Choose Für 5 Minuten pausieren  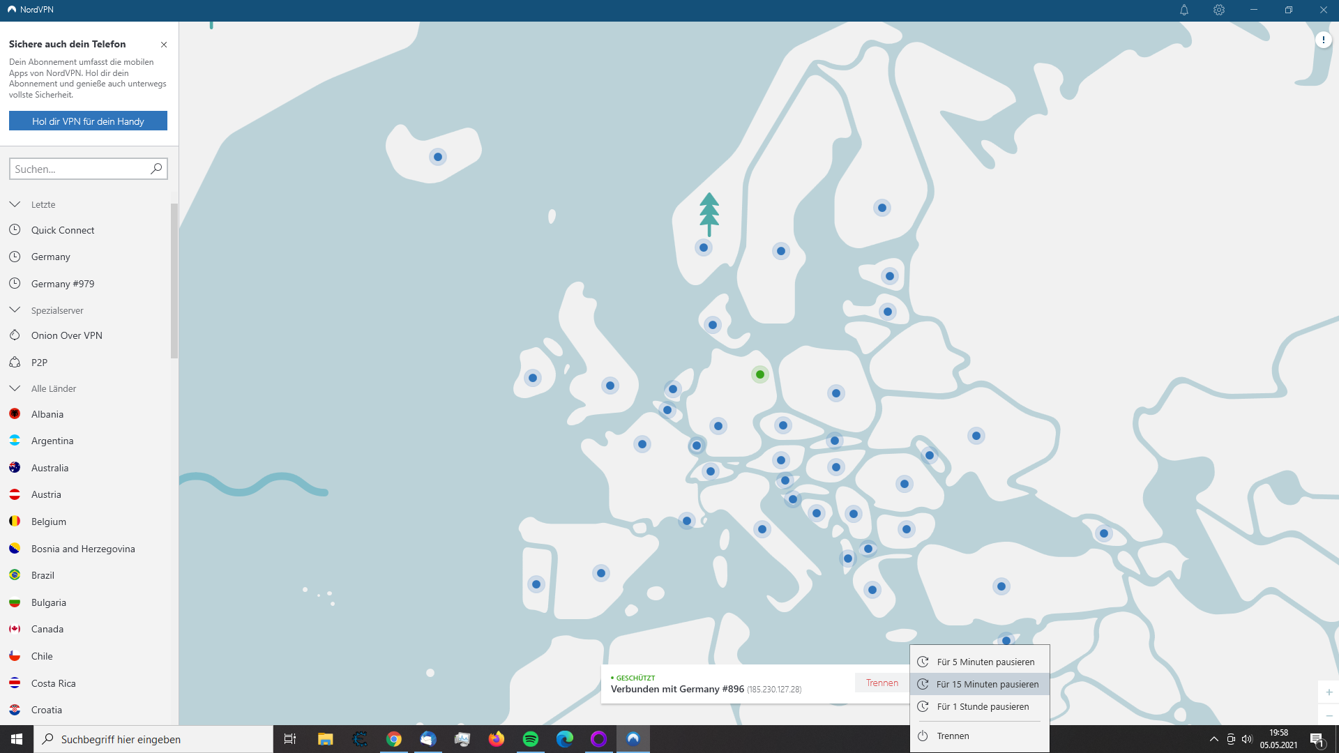point(985,662)
